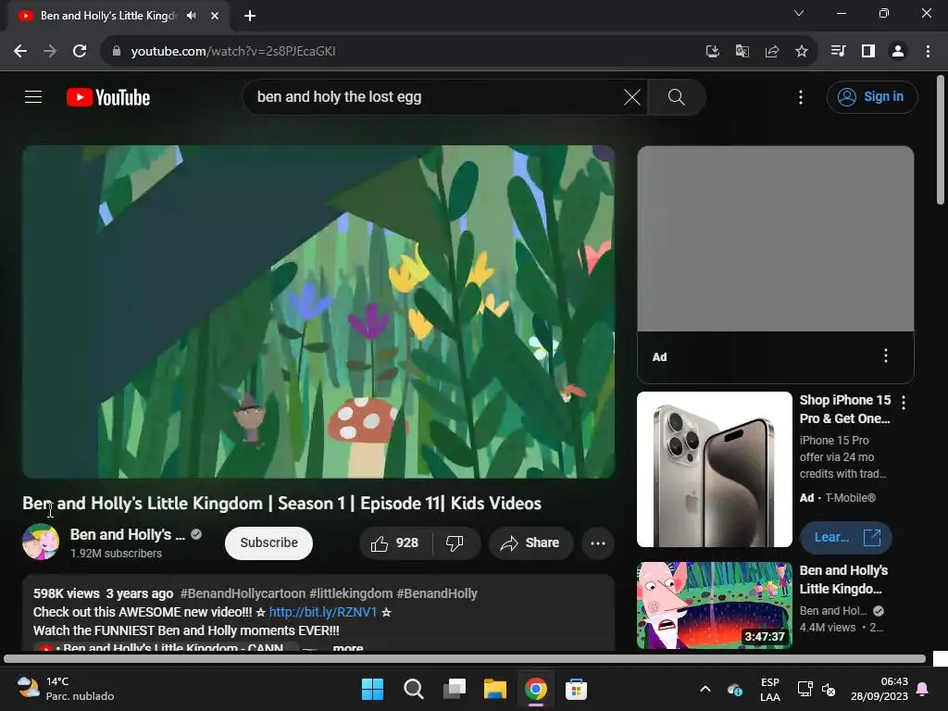
Task: Open the 3:47:37 Ben and Holly video thumbnail
Action: tap(715, 605)
